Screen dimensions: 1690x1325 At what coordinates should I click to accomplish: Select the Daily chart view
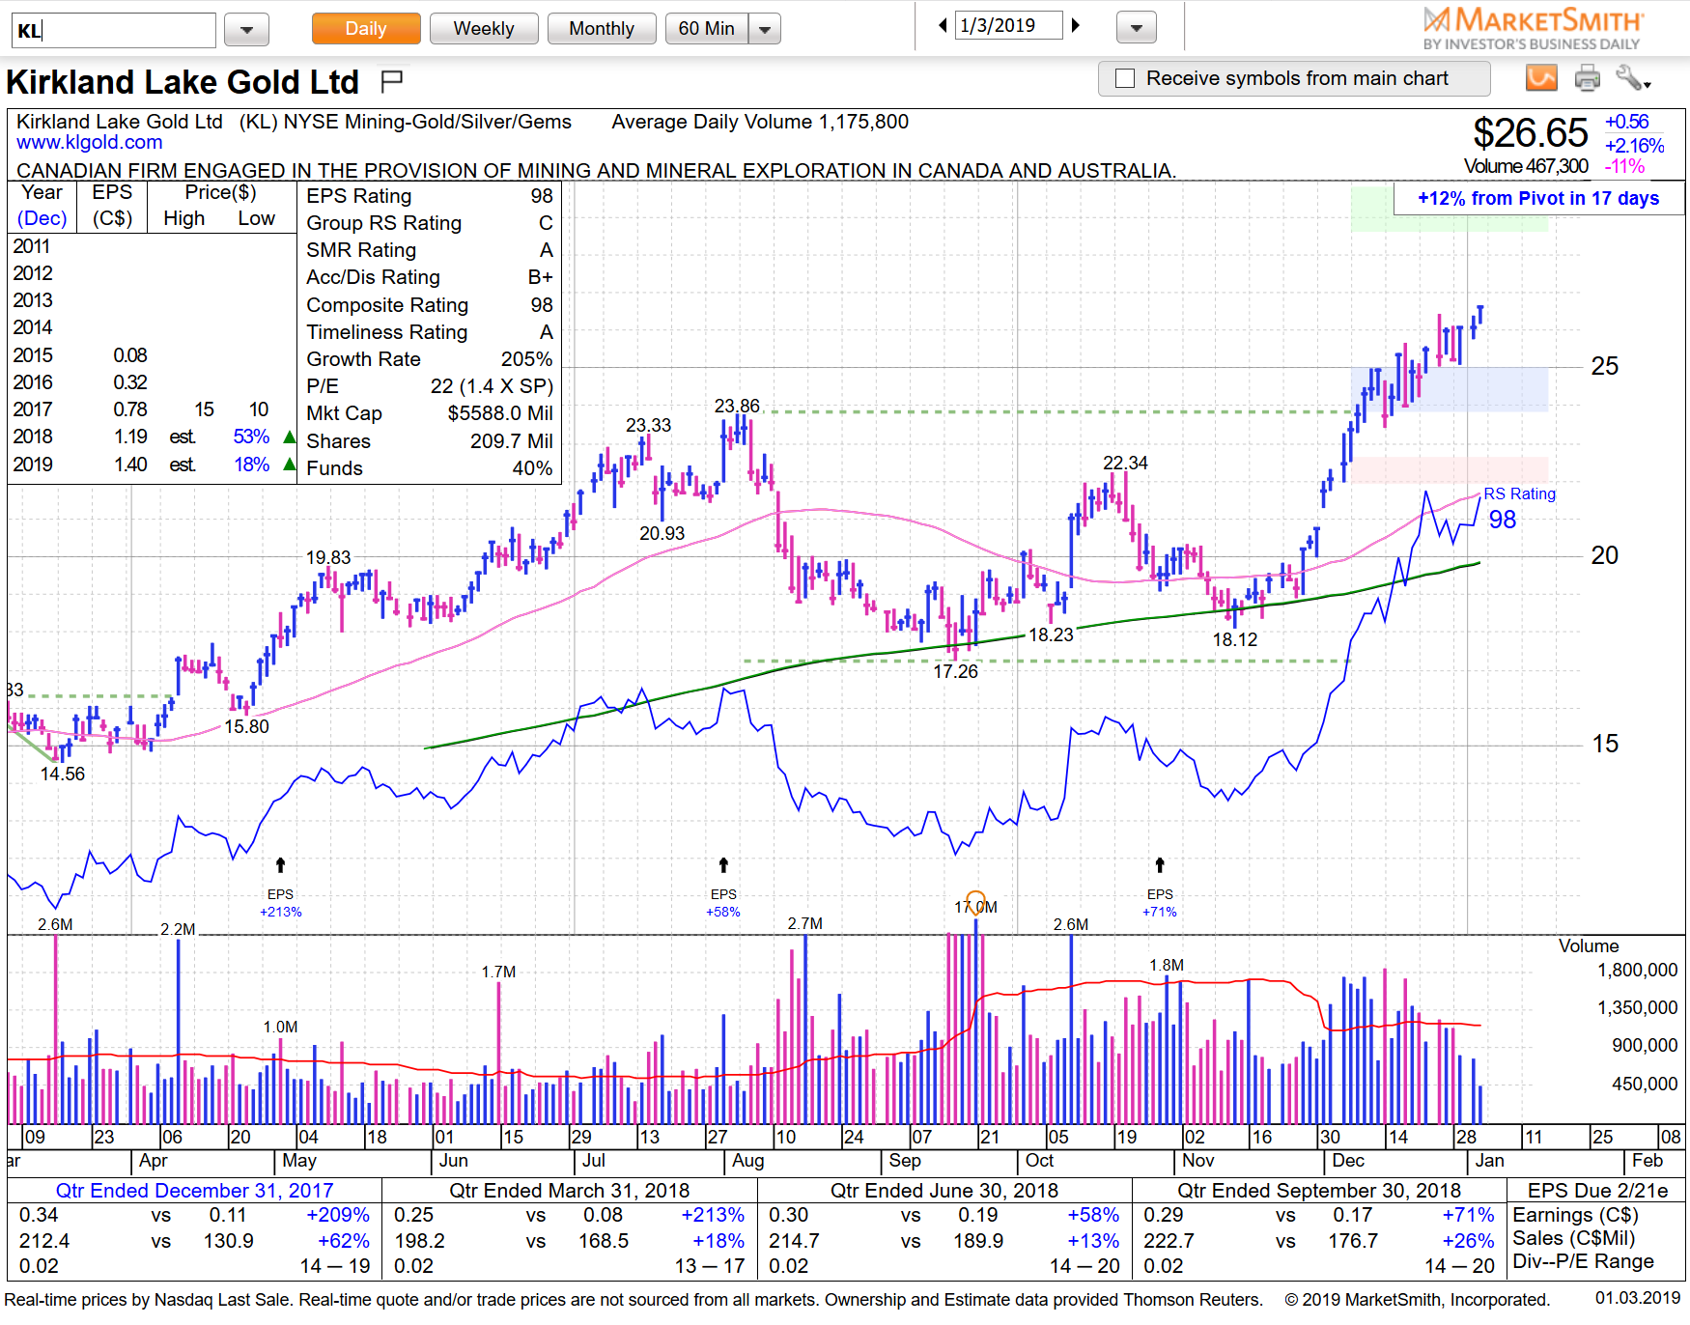tap(365, 29)
